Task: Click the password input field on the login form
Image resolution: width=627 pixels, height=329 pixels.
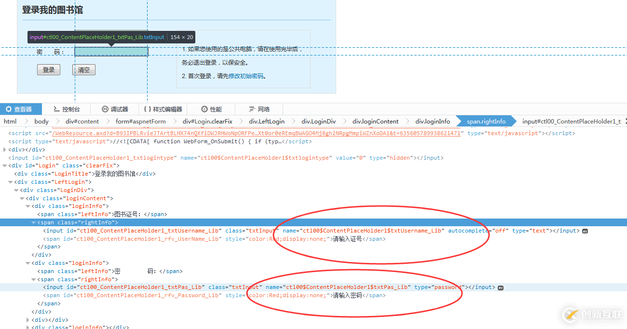Action: click(x=111, y=51)
